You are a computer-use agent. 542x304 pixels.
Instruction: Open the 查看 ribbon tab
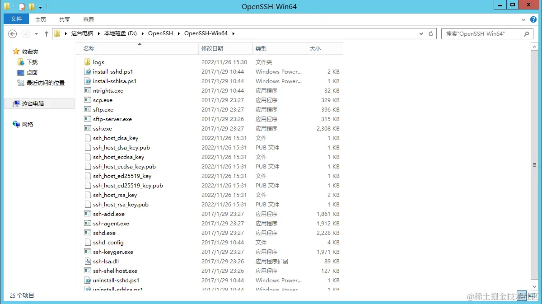(x=89, y=19)
